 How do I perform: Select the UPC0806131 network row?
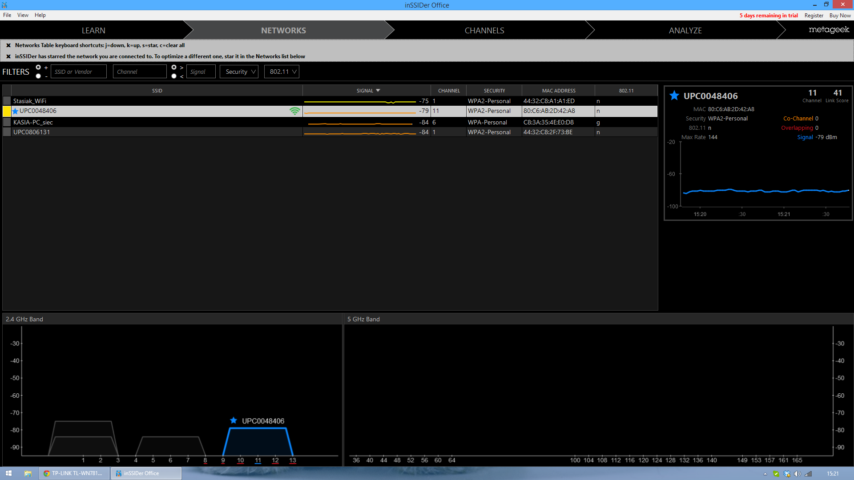tap(330, 132)
